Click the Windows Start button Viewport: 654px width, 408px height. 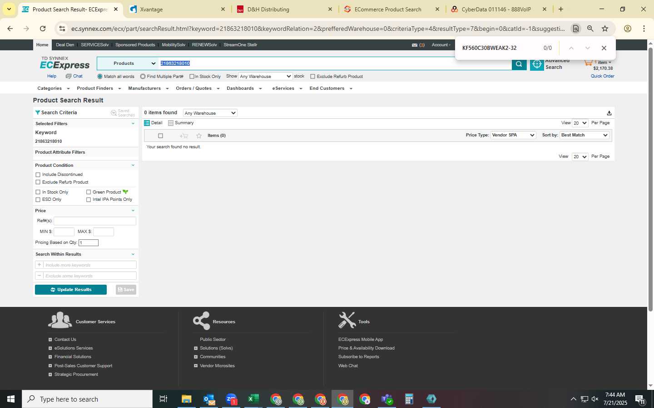click(x=11, y=399)
